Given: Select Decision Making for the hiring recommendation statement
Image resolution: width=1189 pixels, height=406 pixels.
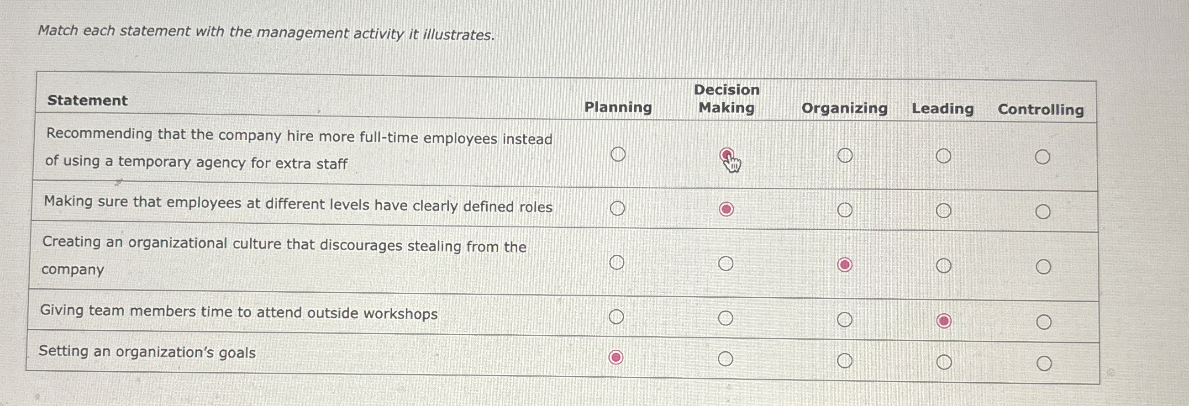Looking at the screenshot, I should point(727,154).
